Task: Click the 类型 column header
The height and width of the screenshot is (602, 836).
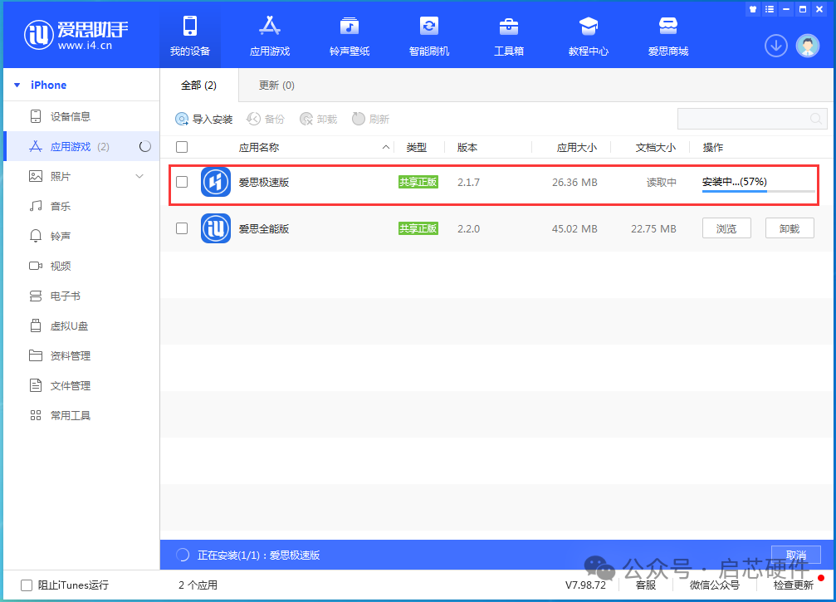Action: pyautogui.click(x=417, y=148)
